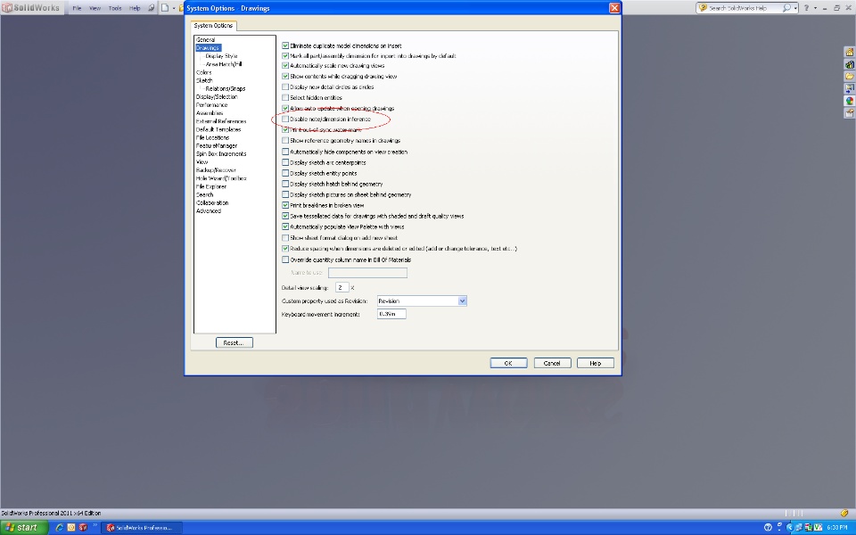
Task: Open the View Palette task pane tab
Action: (850, 88)
